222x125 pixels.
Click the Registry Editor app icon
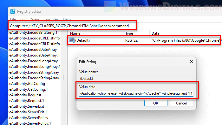[13, 11]
